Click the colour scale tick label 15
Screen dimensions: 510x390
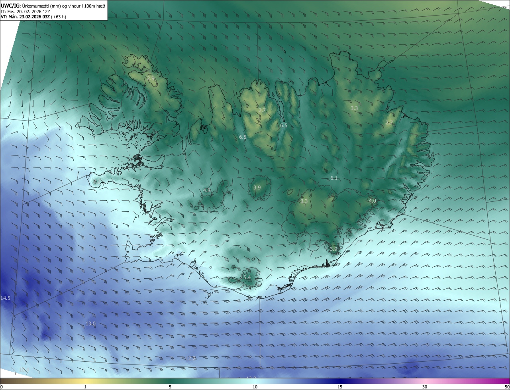(340, 387)
